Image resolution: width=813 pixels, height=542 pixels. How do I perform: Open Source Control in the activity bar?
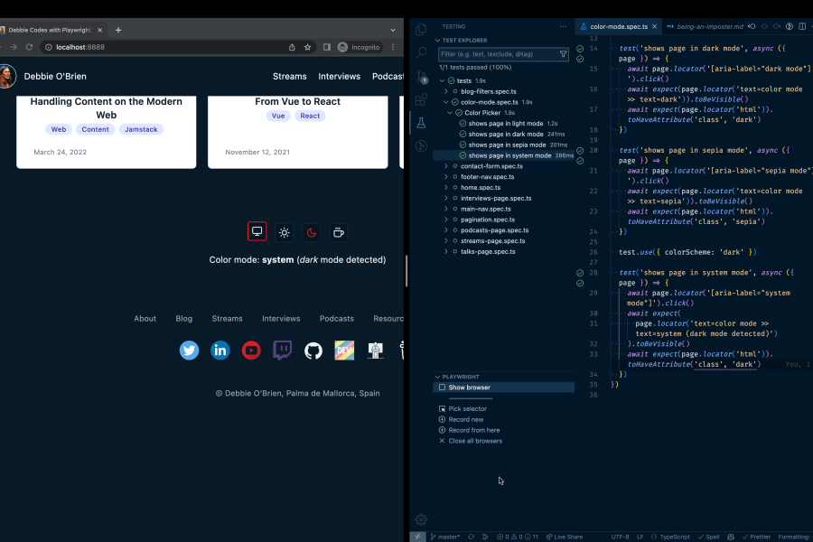(421, 77)
